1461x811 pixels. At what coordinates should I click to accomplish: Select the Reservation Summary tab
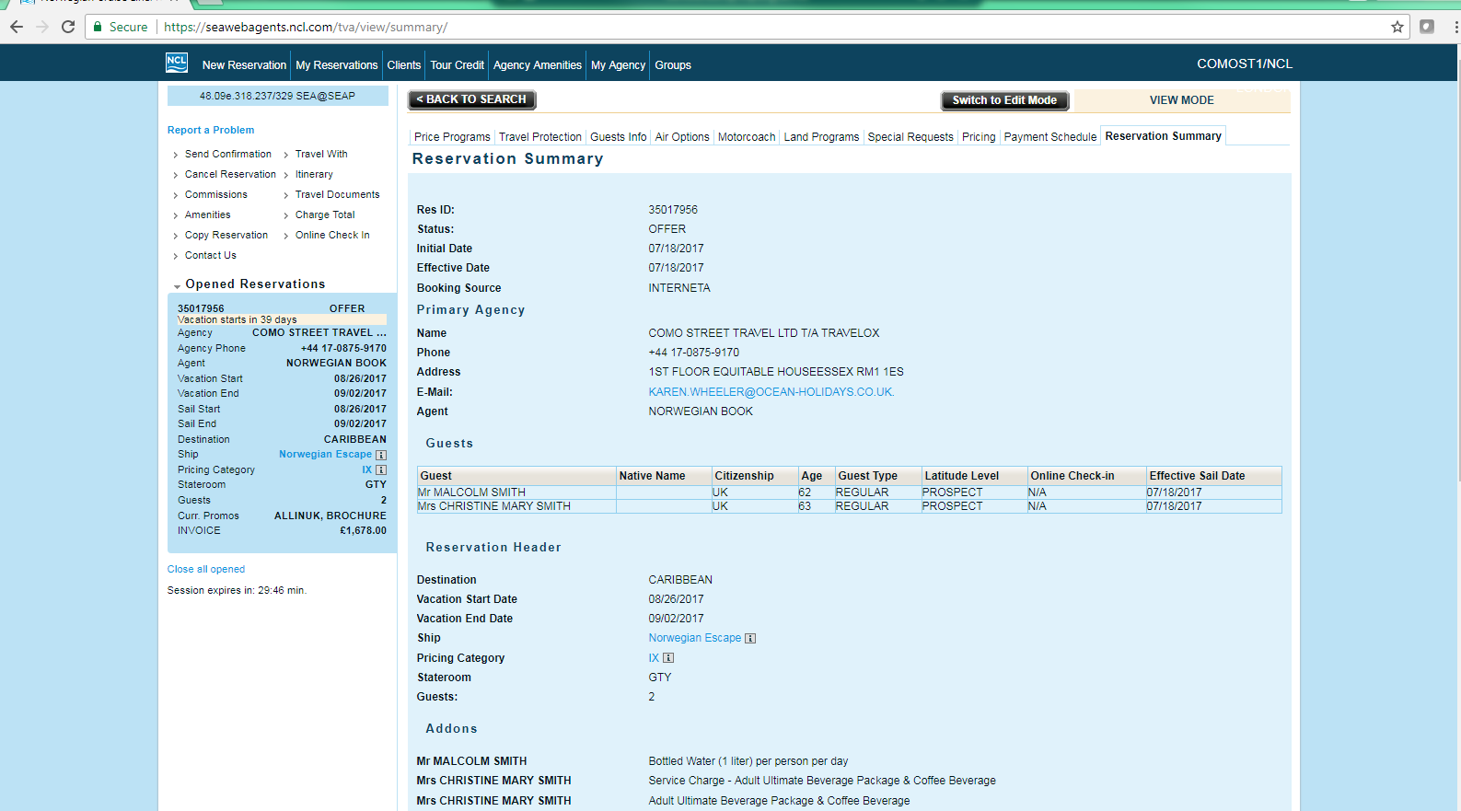tap(1164, 136)
